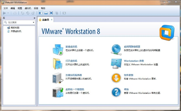The height and width of the screenshot is (111, 181).
Task: Click text 从物理机创建一个虚拟机
Action: 78,93
